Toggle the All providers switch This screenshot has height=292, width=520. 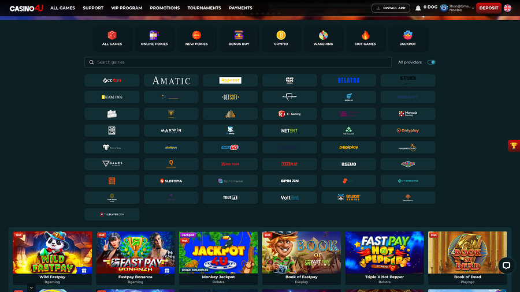[x=431, y=62]
